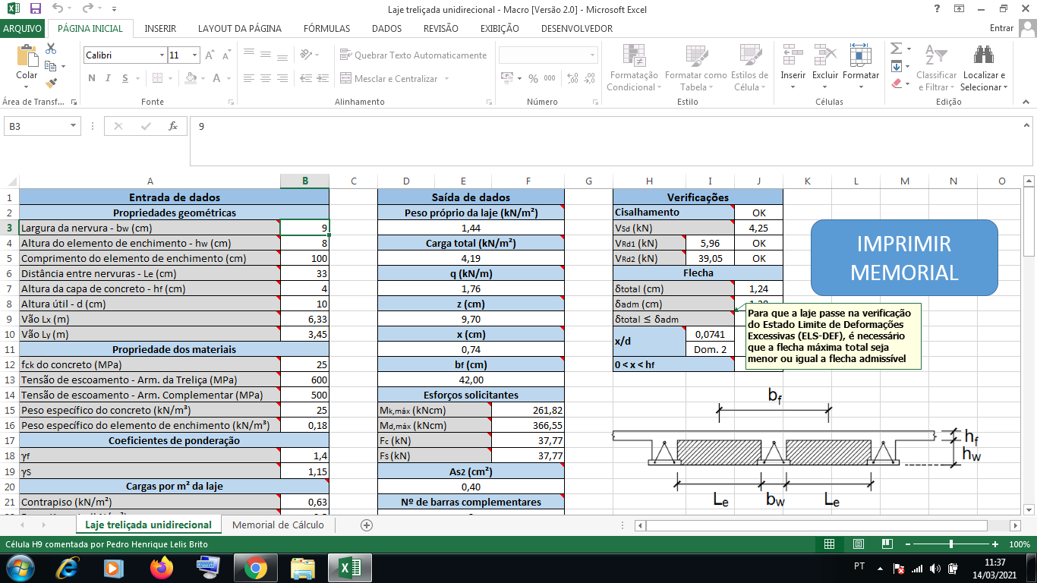Open Formatação Condicional dropdown
Viewport: 1037px width, 583px height.
pos(634,68)
